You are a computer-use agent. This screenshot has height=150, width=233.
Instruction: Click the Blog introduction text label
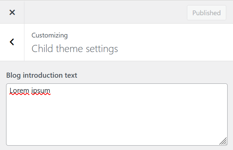click(x=42, y=75)
